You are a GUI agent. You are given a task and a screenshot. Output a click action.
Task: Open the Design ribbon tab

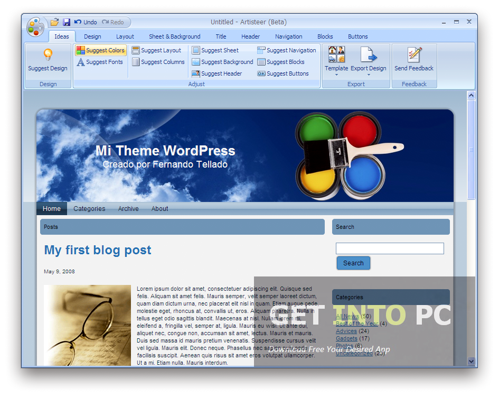92,36
